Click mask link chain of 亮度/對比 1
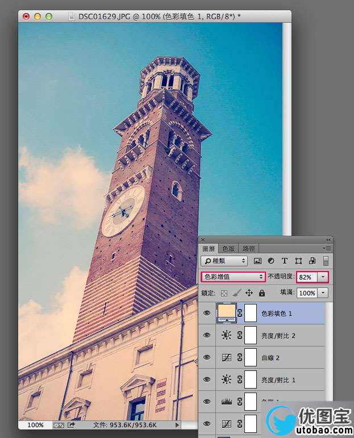The image size is (354, 438). point(239,379)
